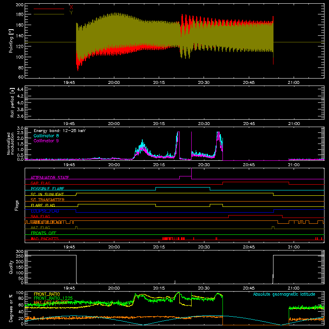
Task: Click the Pointing panel's 21:00 time tick
Action: click(x=294, y=83)
